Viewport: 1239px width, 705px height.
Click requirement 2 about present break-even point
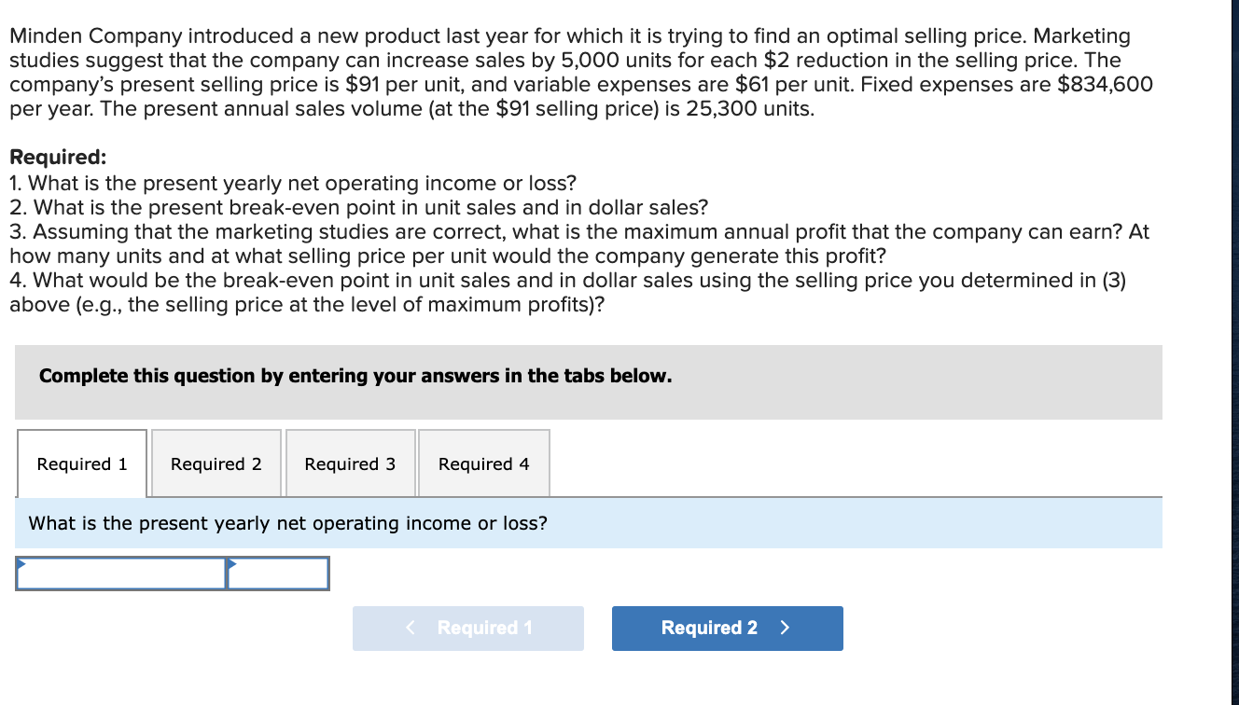coord(359,207)
